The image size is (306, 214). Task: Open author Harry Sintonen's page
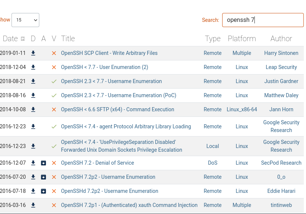(281, 53)
